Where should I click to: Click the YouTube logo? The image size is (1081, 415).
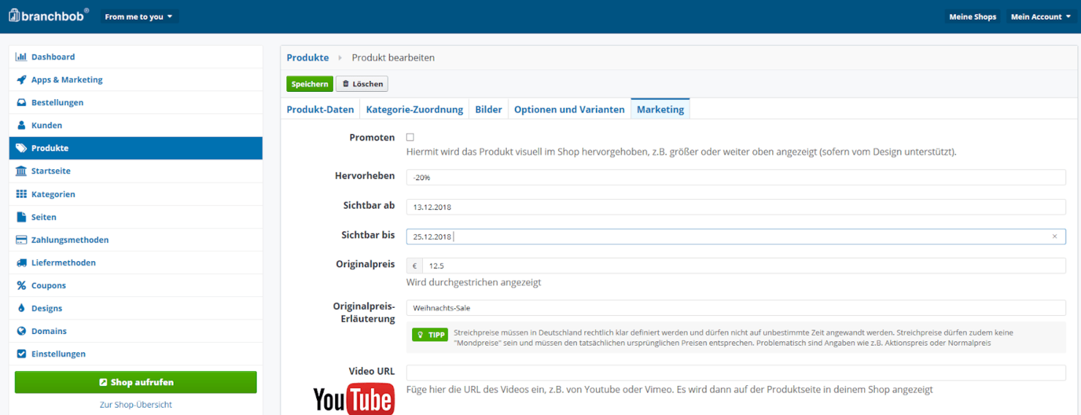click(x=354, y=399)
